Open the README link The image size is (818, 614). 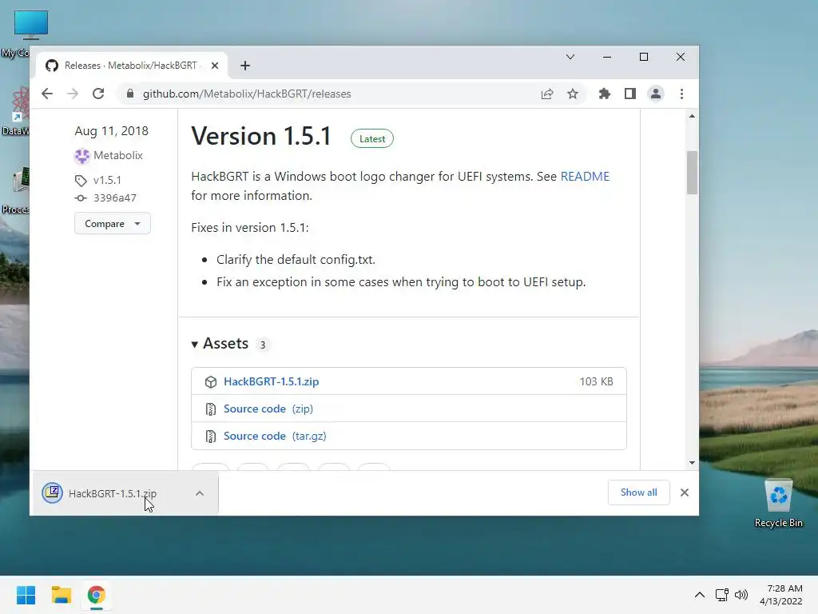click(x=584, y=177)
